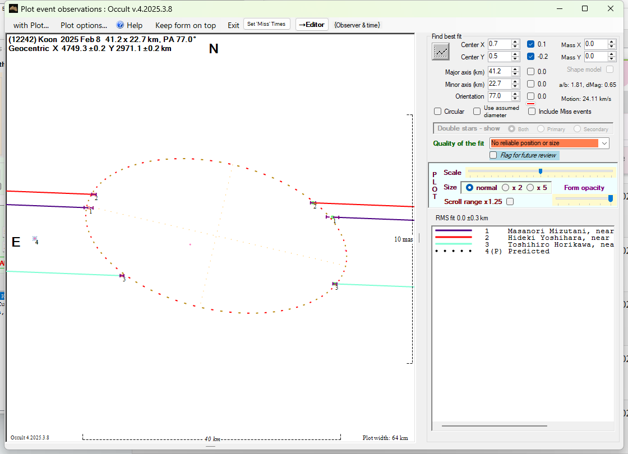This screenshot has width=628, height=454.
Task: Select the x 2 size radio button
Action: point(506,188)
